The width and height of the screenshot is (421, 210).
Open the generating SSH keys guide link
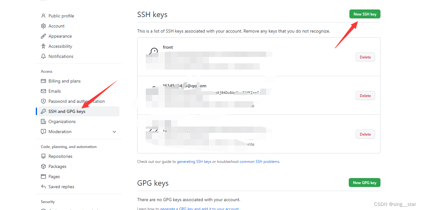point(194,162)
